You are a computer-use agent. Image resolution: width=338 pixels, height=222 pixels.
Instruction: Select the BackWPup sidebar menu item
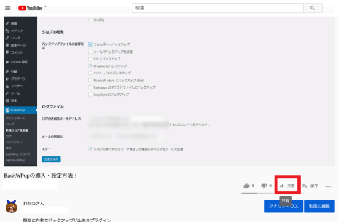point(20,110)
